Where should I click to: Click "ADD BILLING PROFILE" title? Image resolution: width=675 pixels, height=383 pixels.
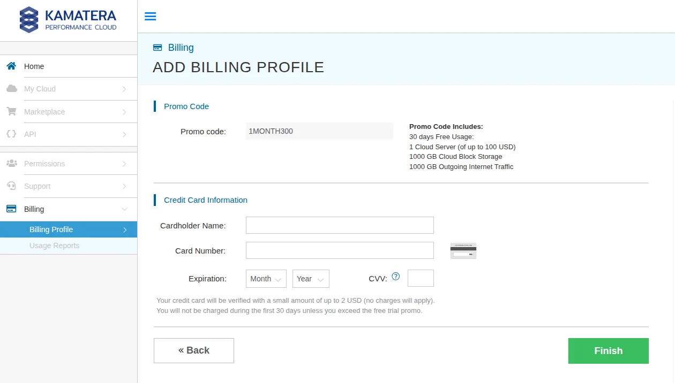(x=238, y=67)
